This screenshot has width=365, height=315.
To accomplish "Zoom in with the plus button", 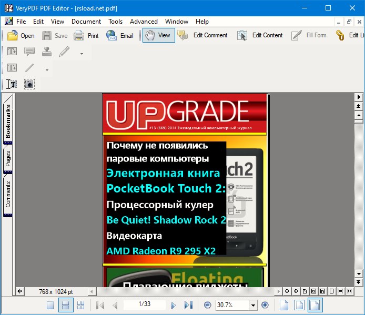I will (265, 305).
